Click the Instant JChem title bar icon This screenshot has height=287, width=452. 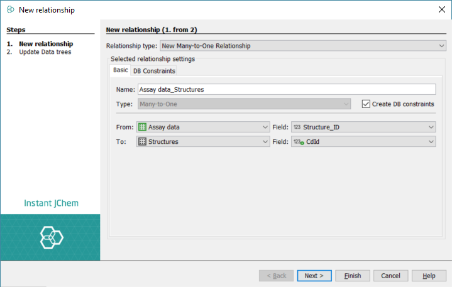point(10,9)
